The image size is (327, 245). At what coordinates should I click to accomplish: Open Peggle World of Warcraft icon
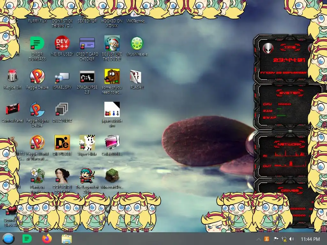click(37, 143)
